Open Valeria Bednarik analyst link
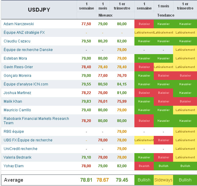 17,157
